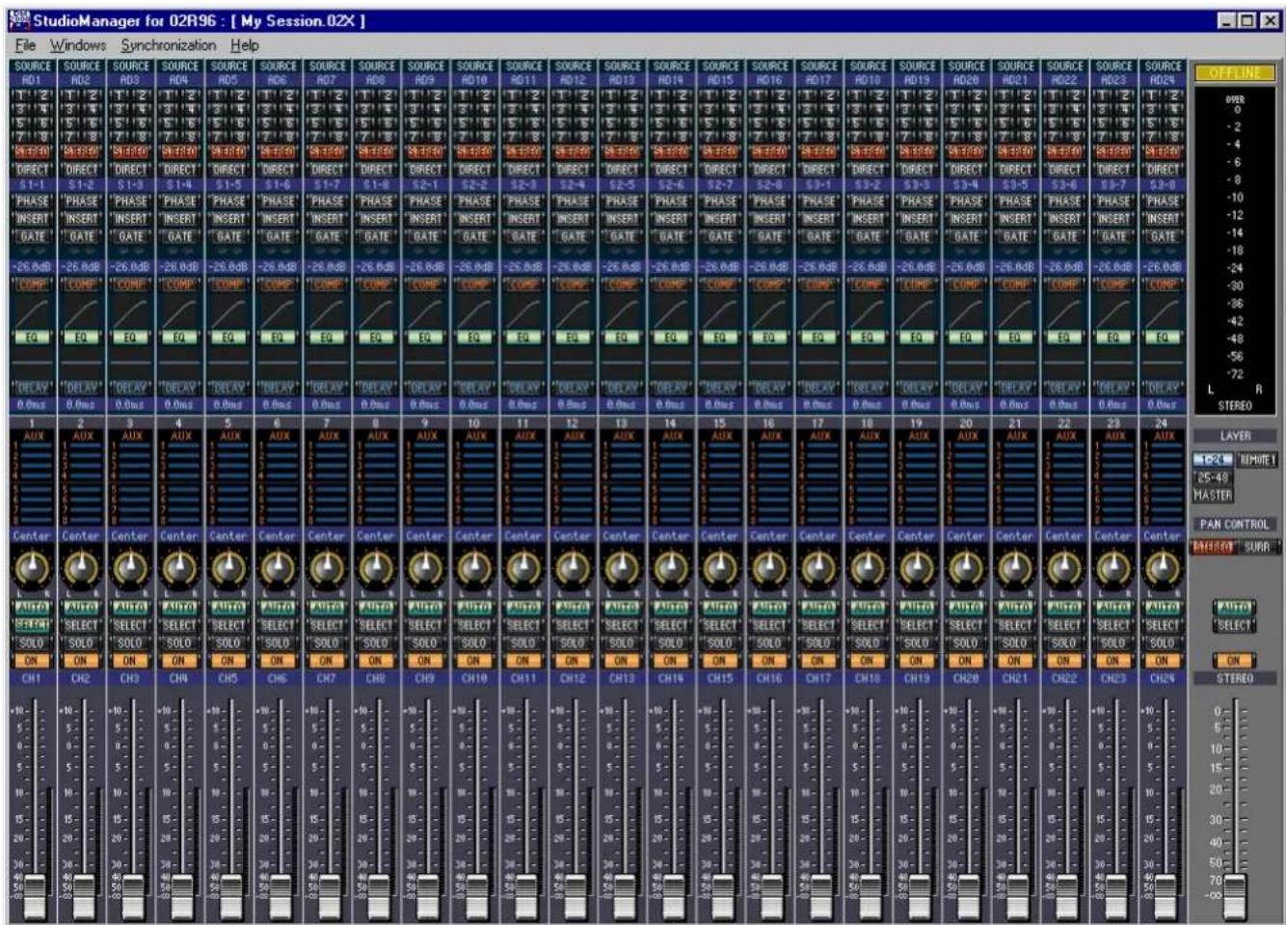Viewport: 1286px width, 925px height.
Task: Open direct out destination S3-8 on channel 24
Action: 1163,183
